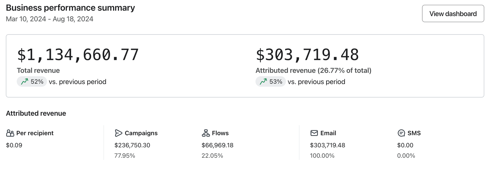
Task: Click the Mar 10 - Aug 18, 2024 date range
Action: (49, 19)
